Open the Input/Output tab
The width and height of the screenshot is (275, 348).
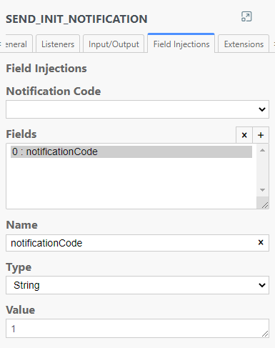click(114, 44)
